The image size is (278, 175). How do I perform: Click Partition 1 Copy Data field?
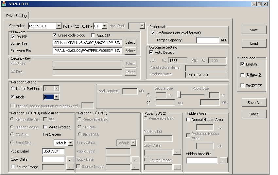coord(53,159)
